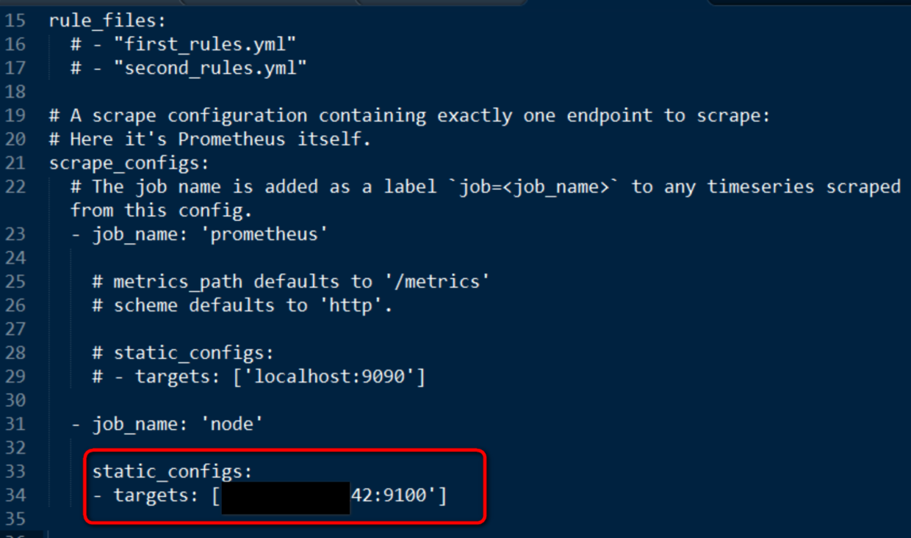The image size is (911, 538).
Task: Click the commented static_configs on line 28
Action: tap(193, 353)
